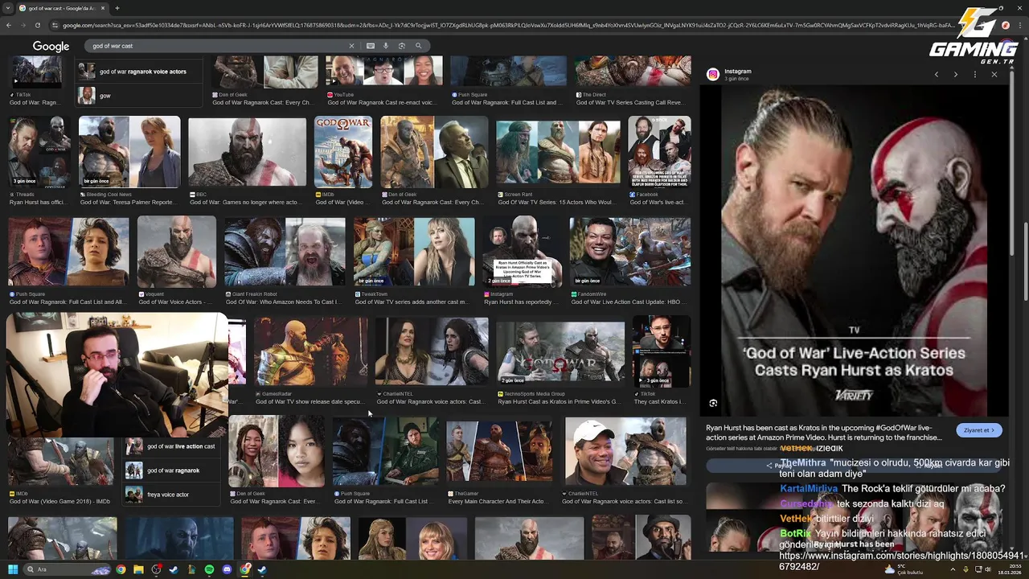Select 'god of war ragnarok' suggestion chip
Image resolution: width=1029 pixels, height=579 pixels.
171,470
